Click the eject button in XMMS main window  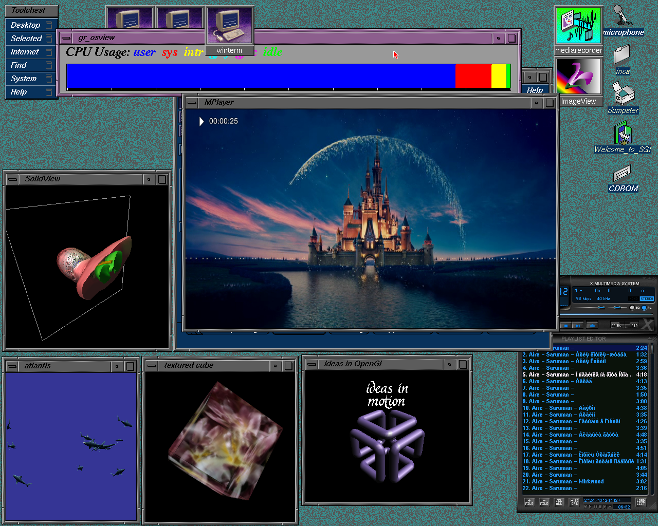coord(592,326)
